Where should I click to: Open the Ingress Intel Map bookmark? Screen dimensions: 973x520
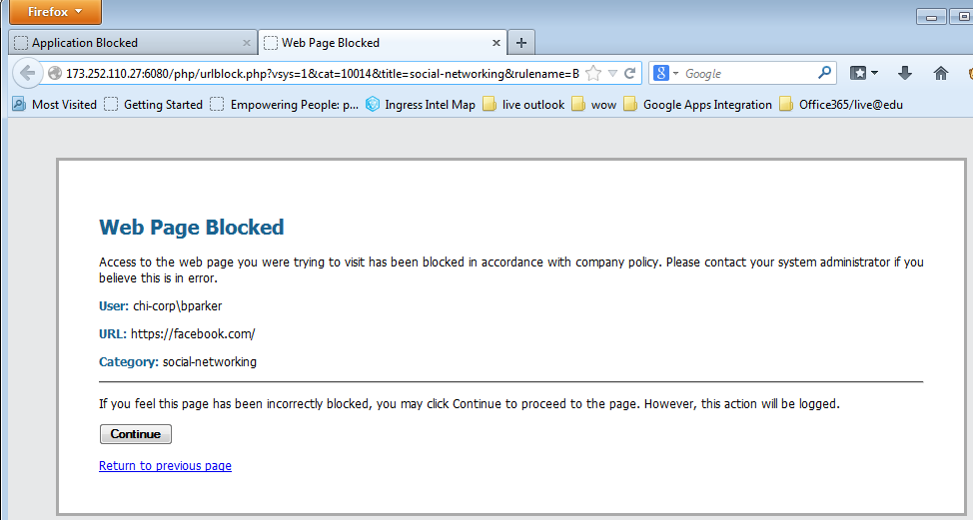click(421, 104)
